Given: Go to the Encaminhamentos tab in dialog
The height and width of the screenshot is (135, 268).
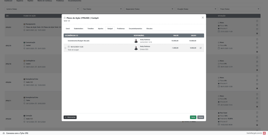Looking at the screenshot, I should click(x=135, y=28).
